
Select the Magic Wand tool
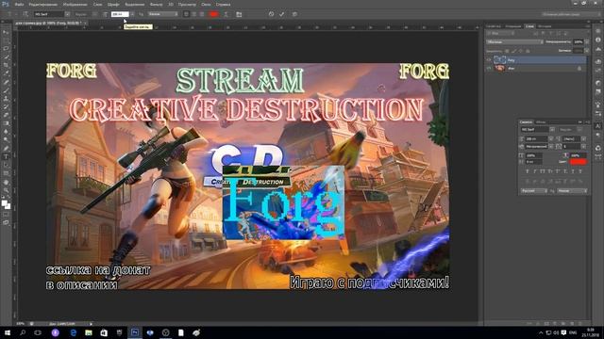tap(6, 56)
